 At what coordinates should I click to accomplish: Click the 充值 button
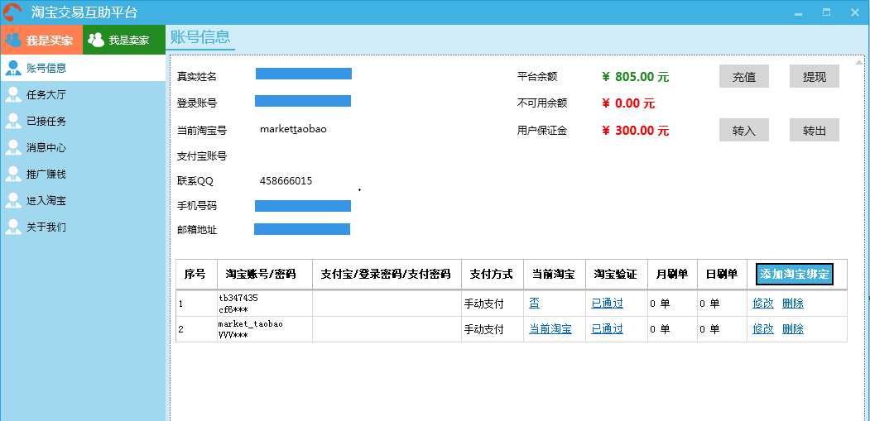[x=744, y=77]
